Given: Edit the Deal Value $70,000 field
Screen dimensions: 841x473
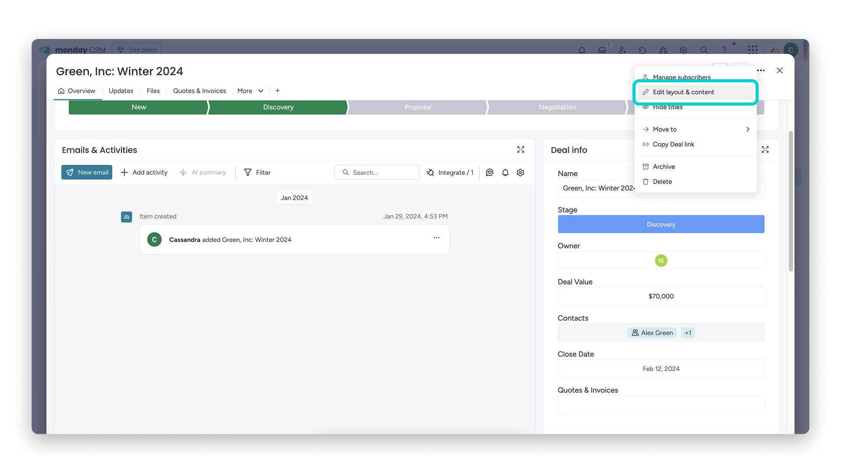Looking at the screenshot, I should pyautogui.click(x=661, y=297).
